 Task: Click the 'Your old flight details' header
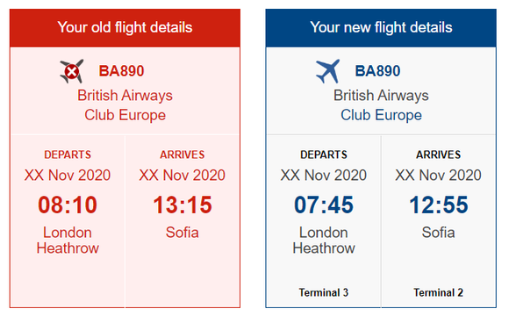125,27
